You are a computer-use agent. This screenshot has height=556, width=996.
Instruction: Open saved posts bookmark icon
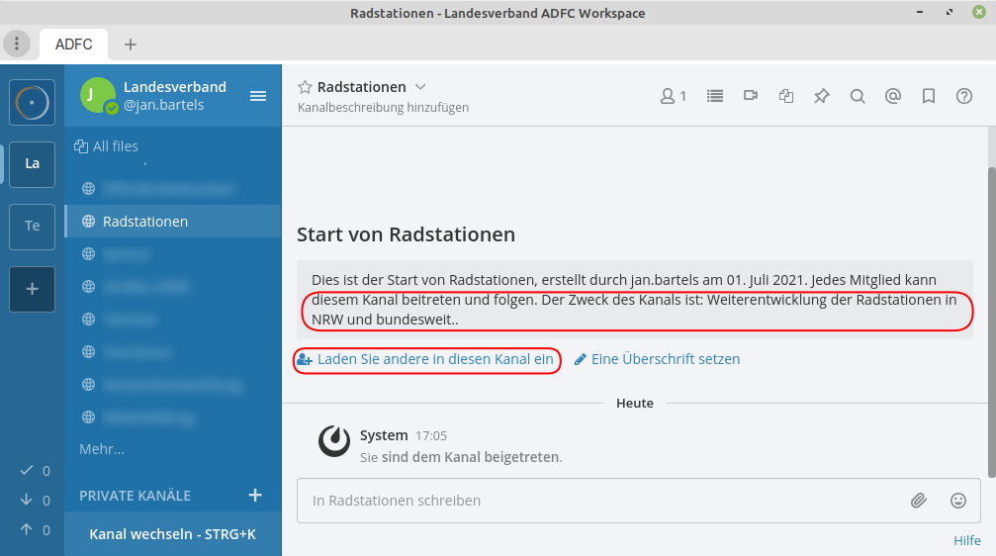tap(929, 96)
